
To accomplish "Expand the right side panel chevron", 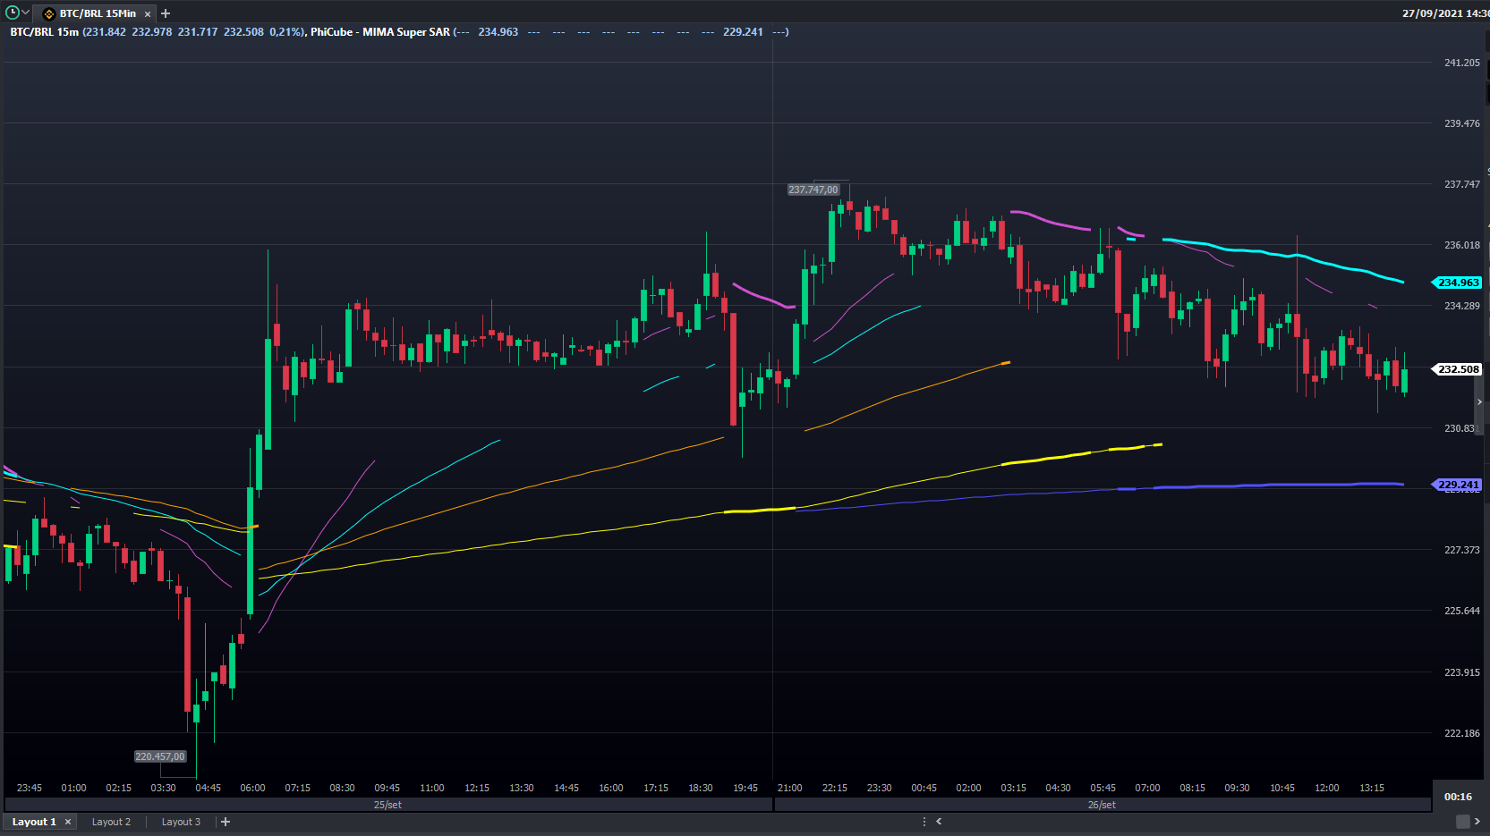I will tap(1479, 401).
